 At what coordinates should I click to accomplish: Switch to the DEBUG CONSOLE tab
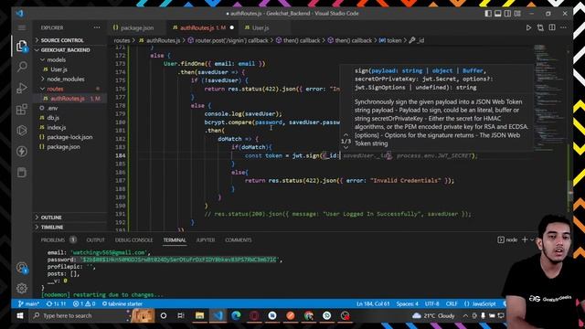pos(133,239)
